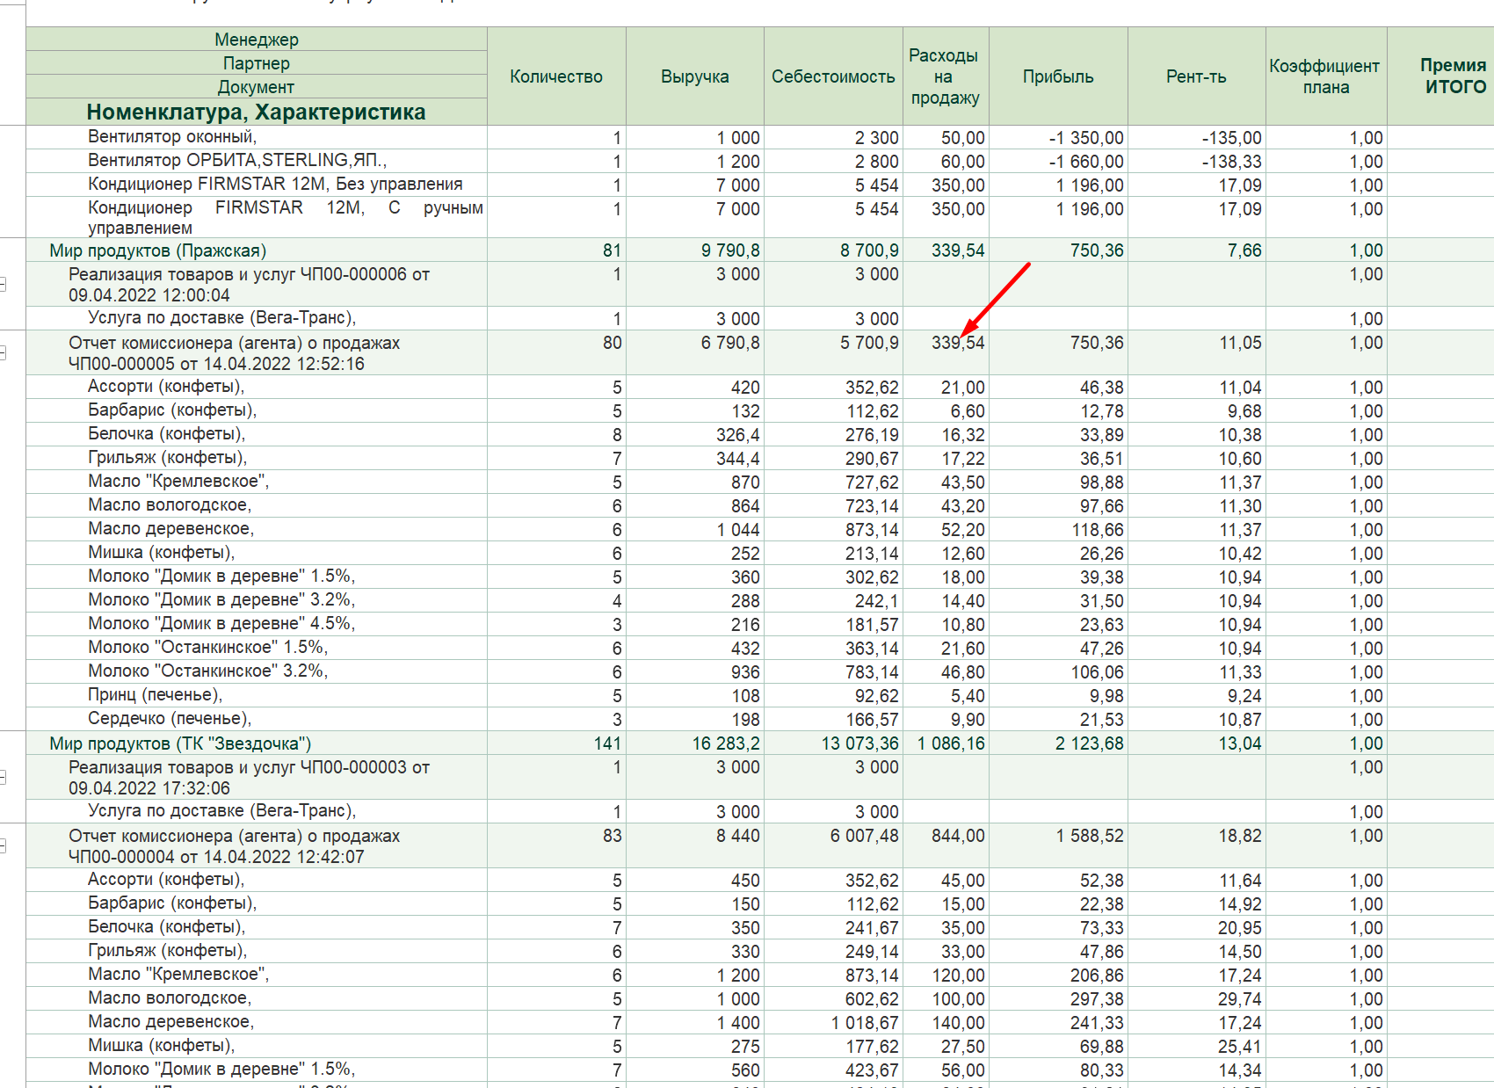1494x1088 pixels.
Task: Click the Себестоимость column header
Action: (833, 76)
